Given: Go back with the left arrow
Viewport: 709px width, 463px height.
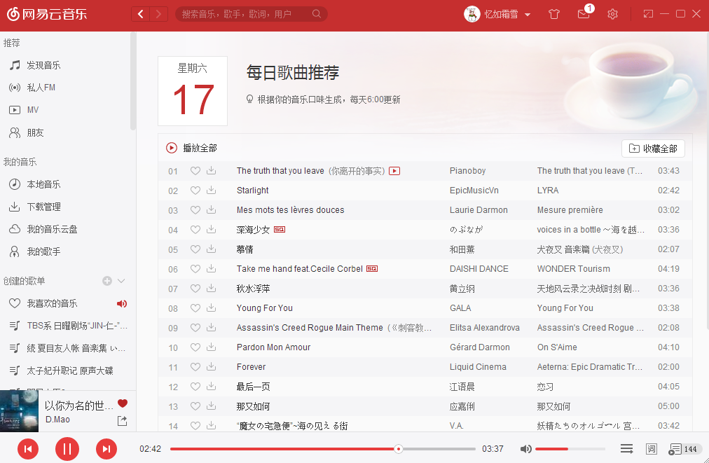Looking at the screenshot, I should tap(141, 14).
